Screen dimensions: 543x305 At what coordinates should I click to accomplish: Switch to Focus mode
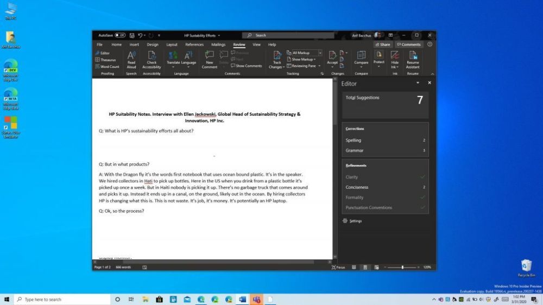click(338, 267)
